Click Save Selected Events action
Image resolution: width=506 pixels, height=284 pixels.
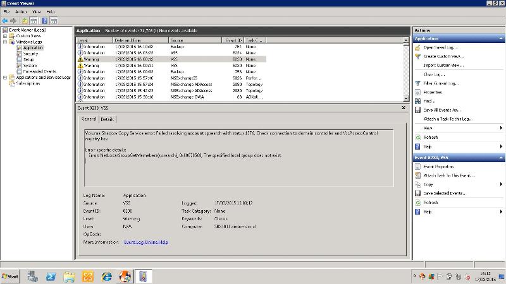[x=445, y=194]
